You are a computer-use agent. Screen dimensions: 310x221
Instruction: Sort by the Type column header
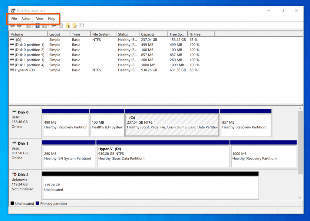(x=80, y=34)
